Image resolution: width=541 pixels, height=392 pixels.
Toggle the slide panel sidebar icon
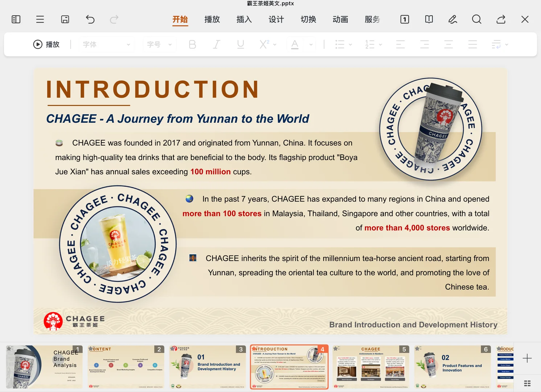pos(16,19)
